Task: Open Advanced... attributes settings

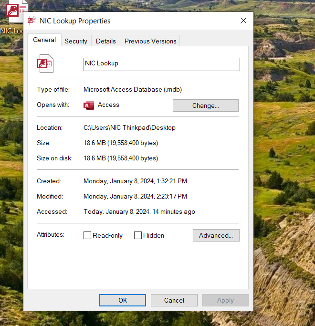Action: (216, 235)
